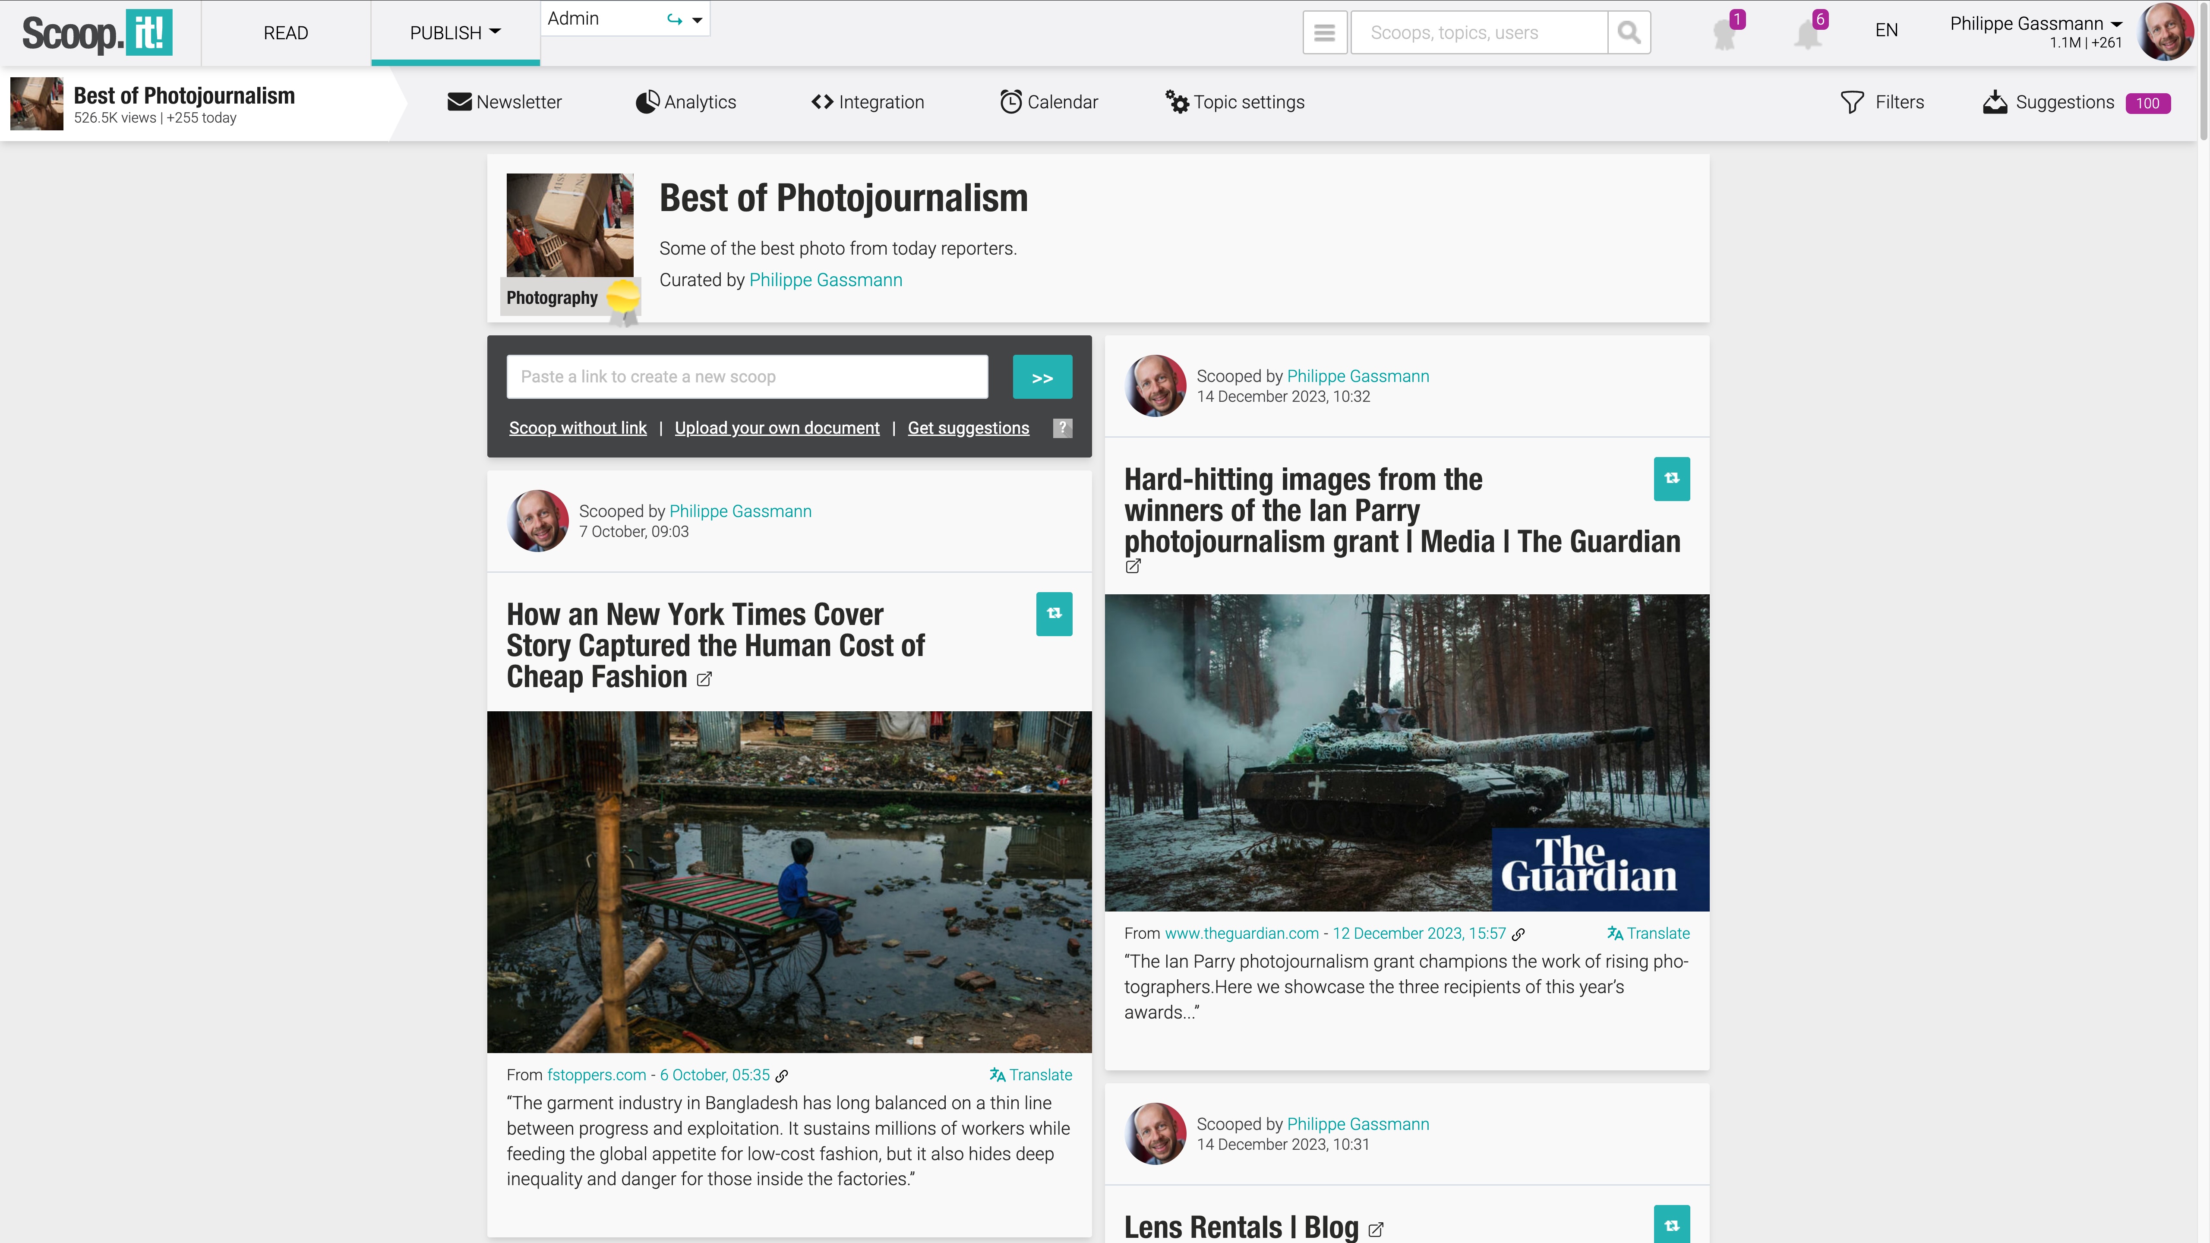Open the Analytics tab

pos(685,102)
